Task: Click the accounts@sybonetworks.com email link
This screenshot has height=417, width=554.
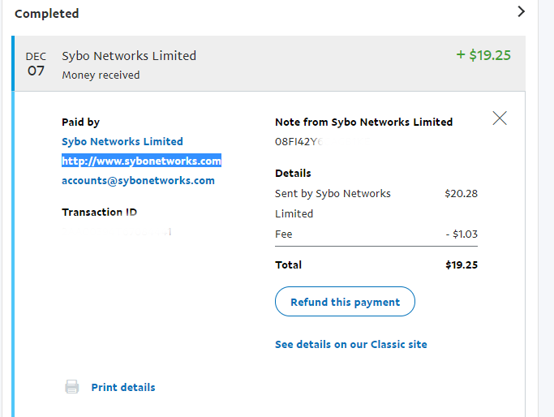Action: point(138,180)
